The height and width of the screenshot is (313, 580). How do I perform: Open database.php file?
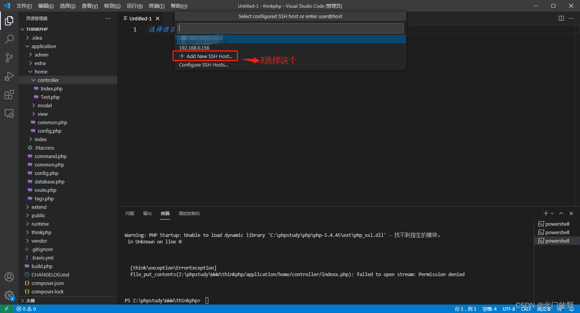pos(68,181)
